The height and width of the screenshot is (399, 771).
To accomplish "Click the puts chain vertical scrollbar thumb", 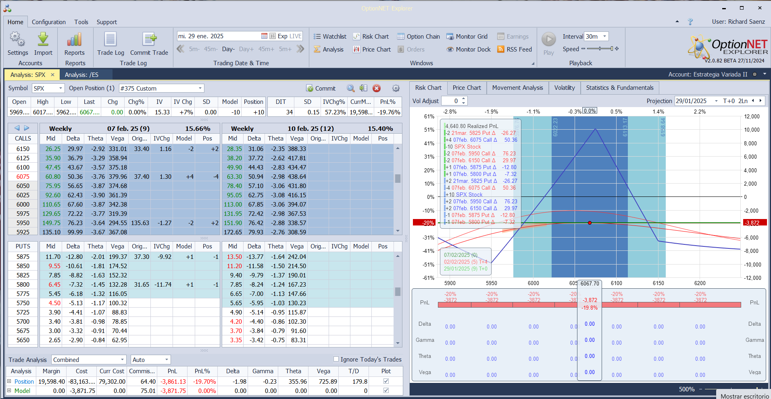I will (x=398, y=291).
